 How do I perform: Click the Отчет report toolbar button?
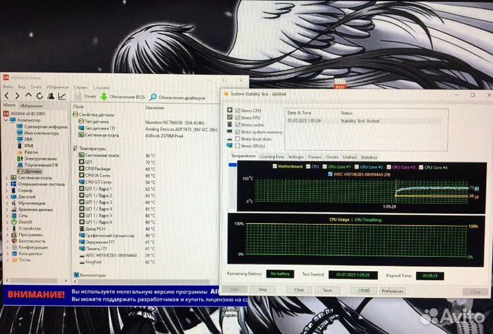(86, 96)
